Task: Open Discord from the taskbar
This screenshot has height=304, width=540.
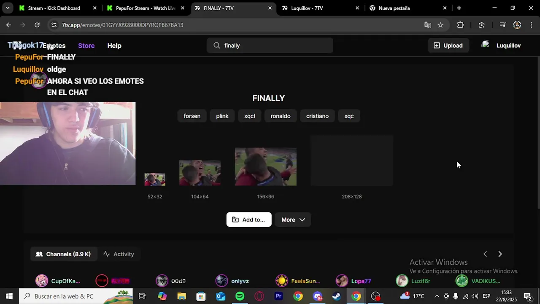Action: click(x=317, y=296)
